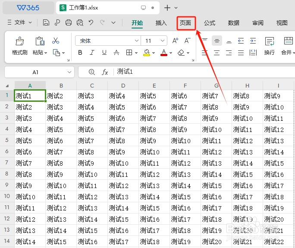
Task: Decrease font size with A- icon
Action: tap(187, 41)
